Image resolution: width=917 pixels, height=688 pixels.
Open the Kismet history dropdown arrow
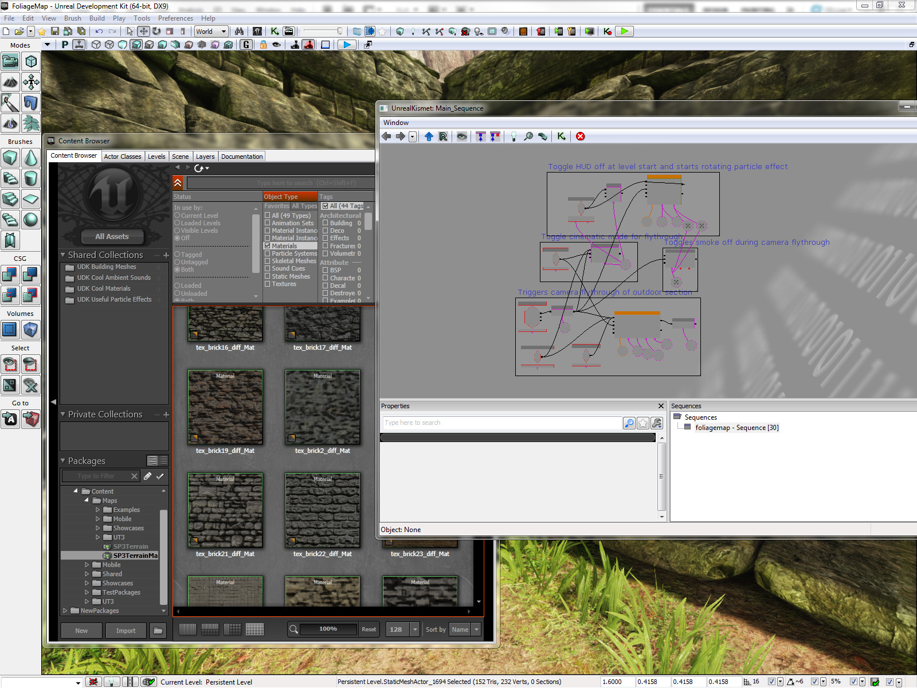coord(413,136)
